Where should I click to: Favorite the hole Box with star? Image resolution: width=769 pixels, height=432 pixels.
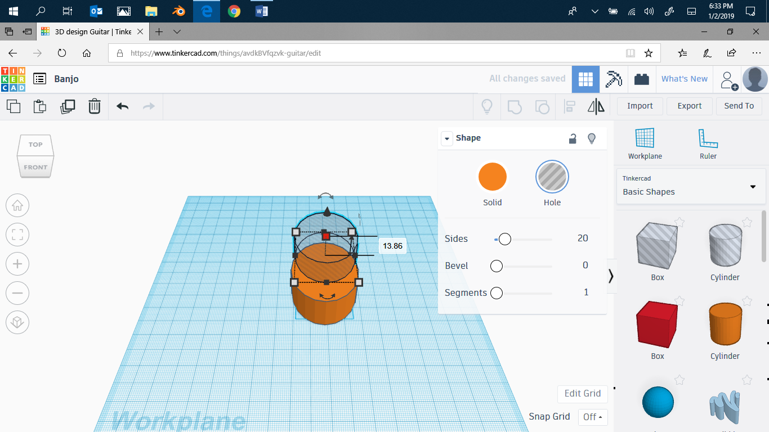tap(679, 222)
